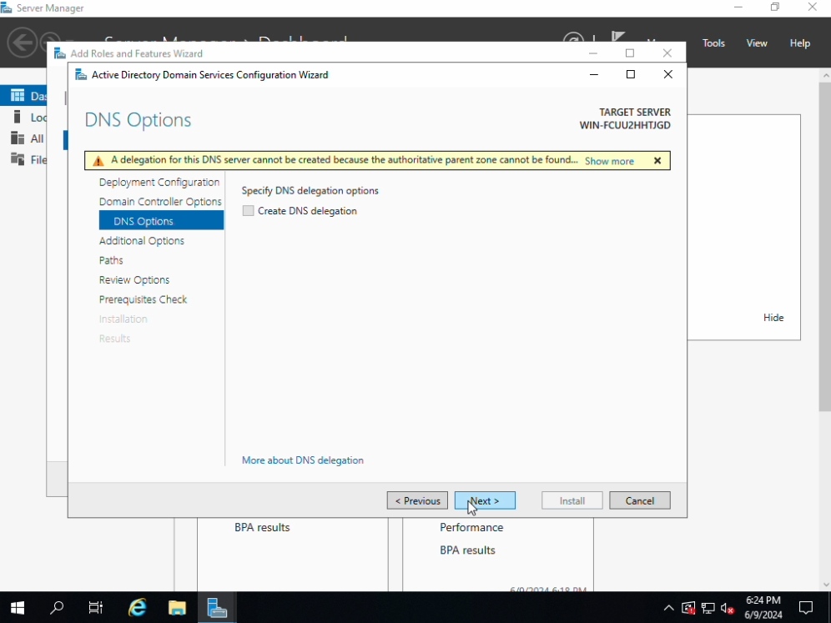Screen dimensions: 831x623
Task: Click Server Manager taskbar icon
Action: click(217, 608)
